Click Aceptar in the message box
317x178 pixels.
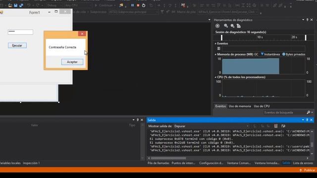pyautogui.click(x=72, y=62)
